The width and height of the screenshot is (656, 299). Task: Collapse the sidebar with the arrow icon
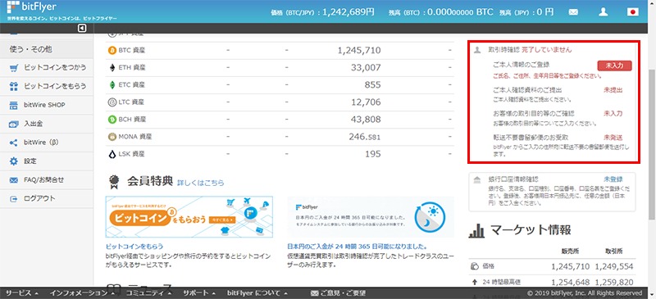click(82, 28)
